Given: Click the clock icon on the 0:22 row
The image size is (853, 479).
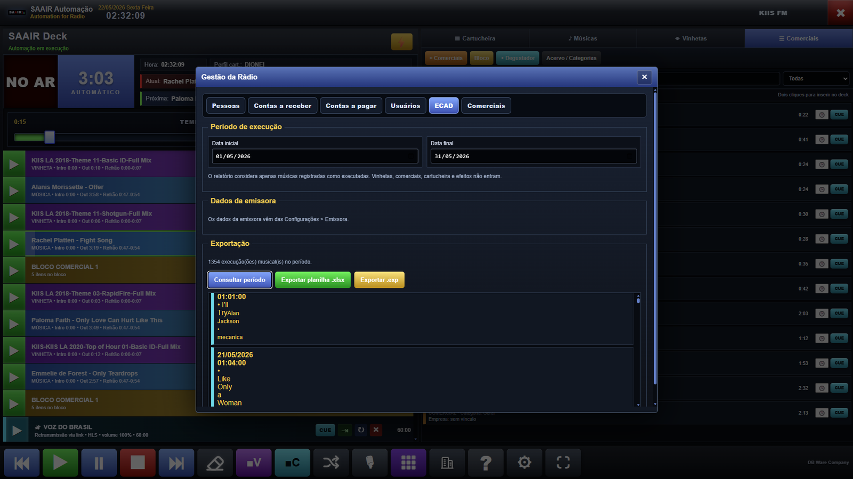Looking at the screenshot, I should pyautogui.click(x=822, y=115).
